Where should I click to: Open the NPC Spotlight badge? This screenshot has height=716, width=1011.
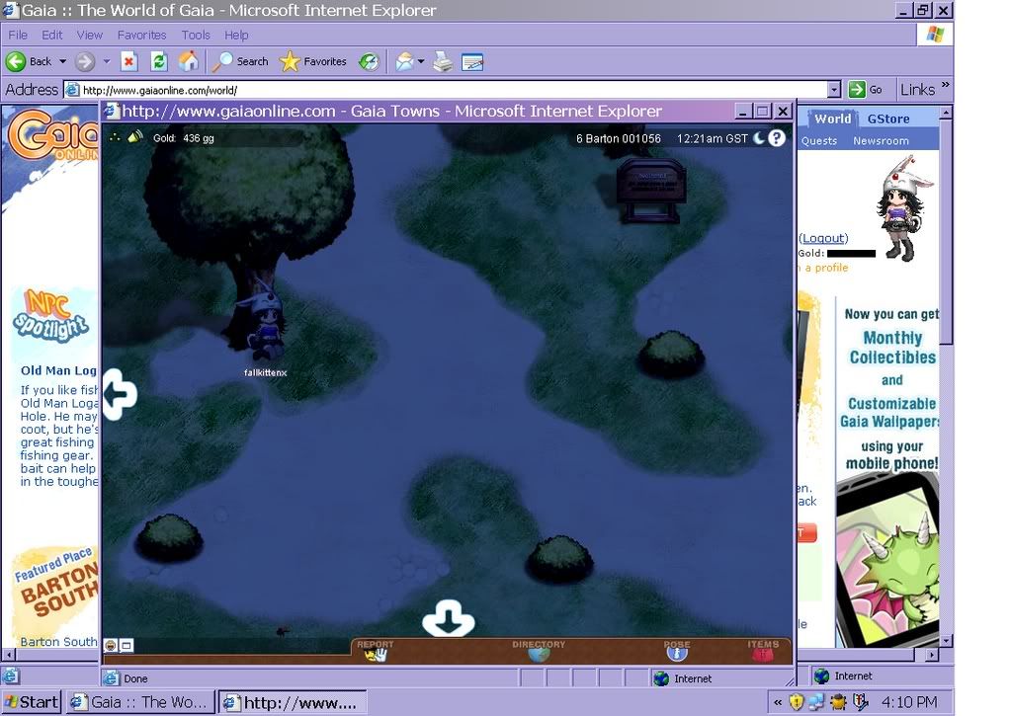[x=51, y=316]
